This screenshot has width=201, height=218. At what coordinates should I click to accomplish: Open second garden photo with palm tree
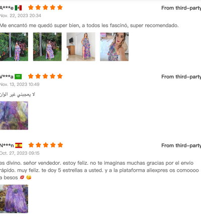pos(47,47)
